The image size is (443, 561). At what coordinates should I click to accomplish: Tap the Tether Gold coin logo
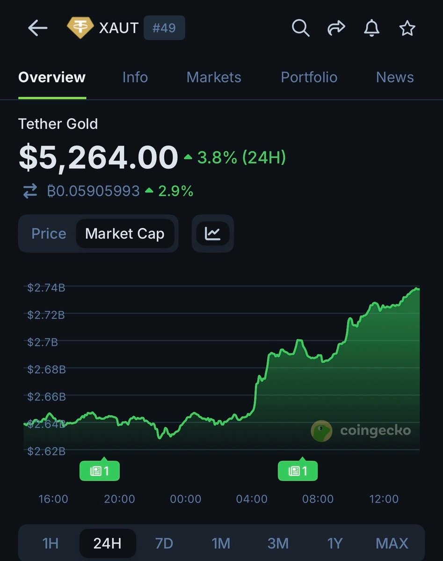click(x=80, y=28)
